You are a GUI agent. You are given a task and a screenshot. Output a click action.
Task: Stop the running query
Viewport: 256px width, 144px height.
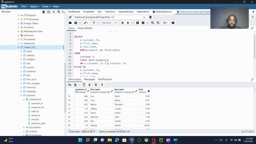122,23
